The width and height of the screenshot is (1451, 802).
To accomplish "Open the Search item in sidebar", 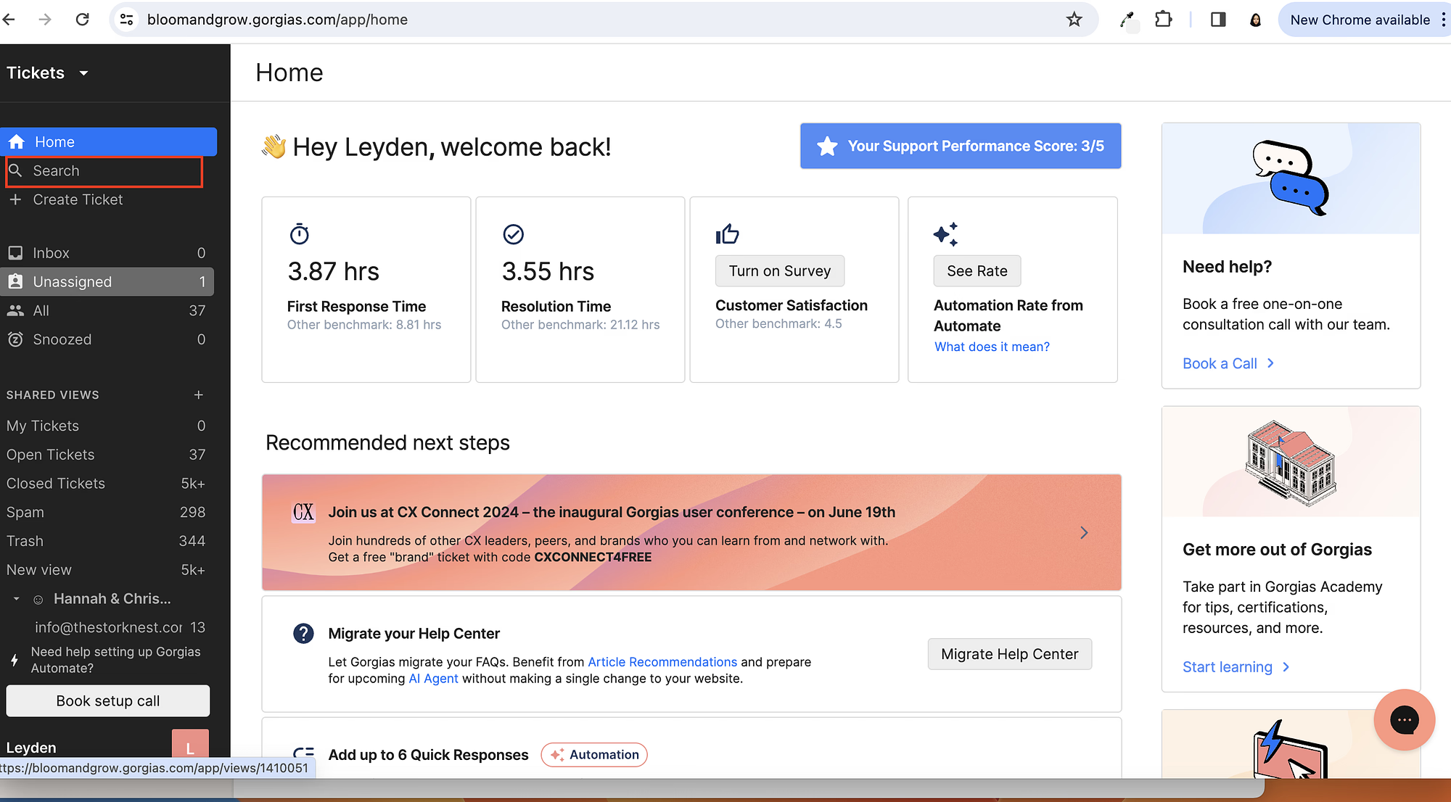I will (104, 171).
